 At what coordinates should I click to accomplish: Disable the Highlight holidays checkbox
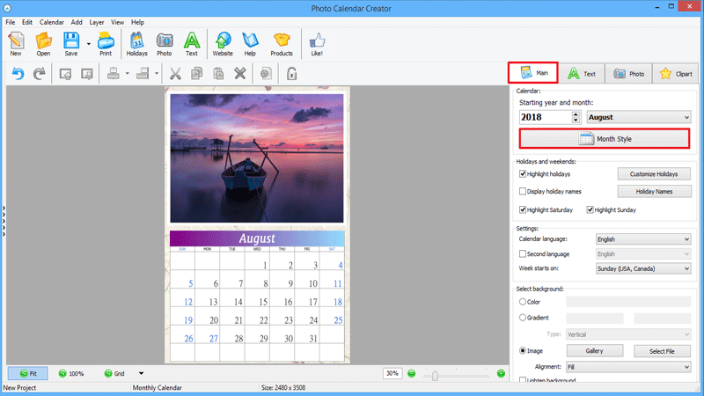pyautogui.click(x=523, y=173)
